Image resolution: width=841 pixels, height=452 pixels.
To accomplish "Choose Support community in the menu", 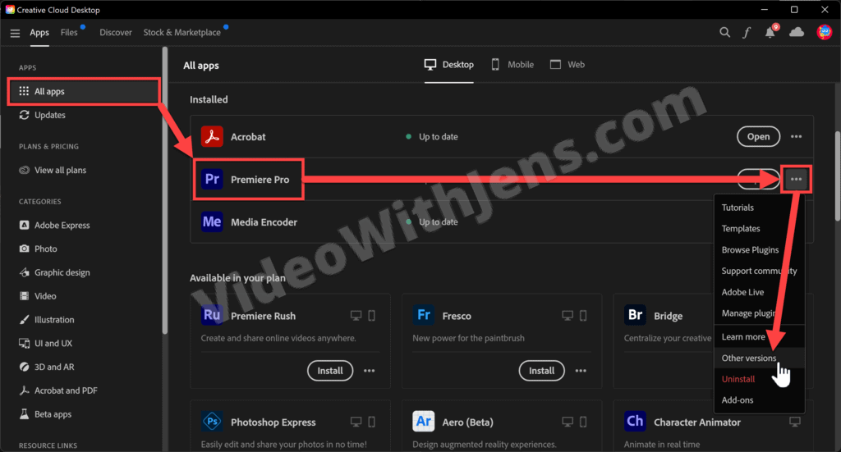I will (x=760, y=271).
